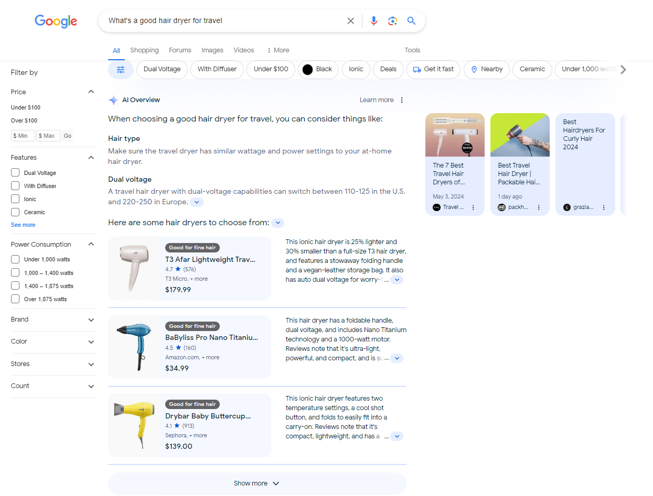The image size is (653, 496).
Task: Open Best Travel Hair Dryer packable card
Action: (x=520, y=164)
